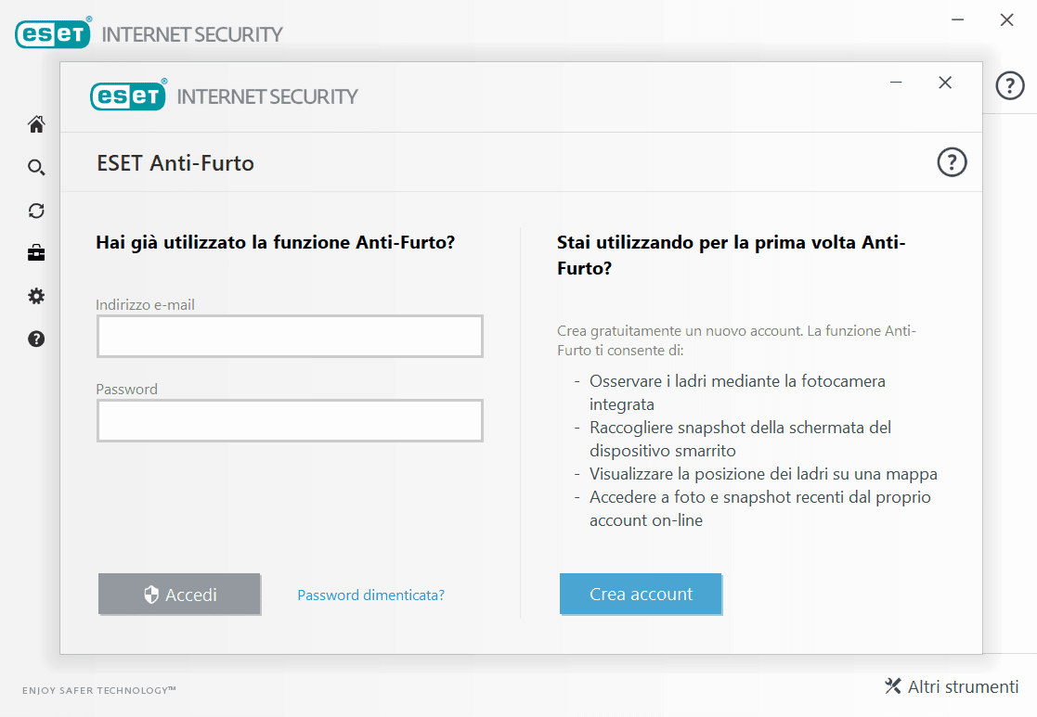Click main window help icon at top right
The image size is (1037, 717).
coord(1010,86)
